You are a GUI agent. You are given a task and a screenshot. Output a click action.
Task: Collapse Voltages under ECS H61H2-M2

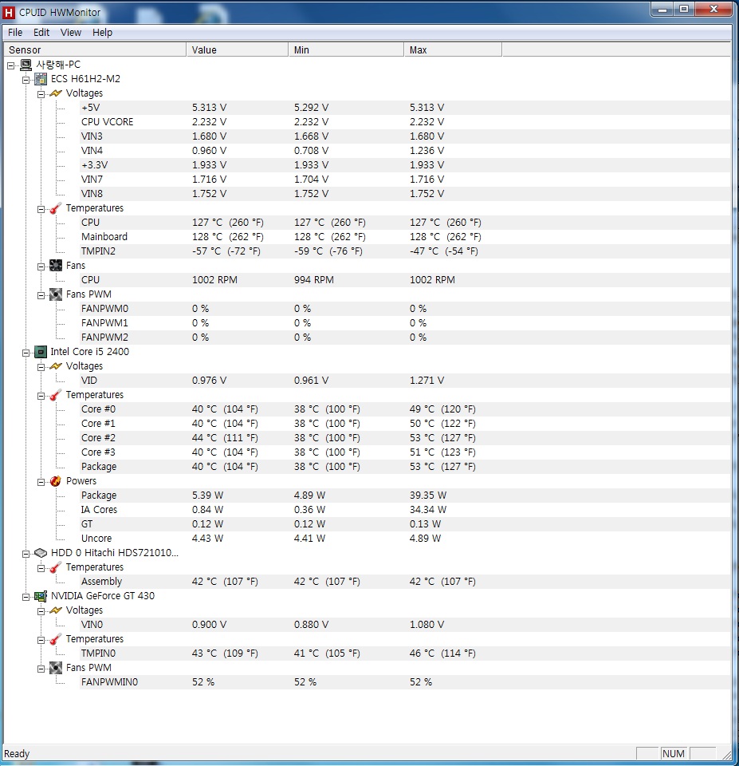click(x=41, y=94)
